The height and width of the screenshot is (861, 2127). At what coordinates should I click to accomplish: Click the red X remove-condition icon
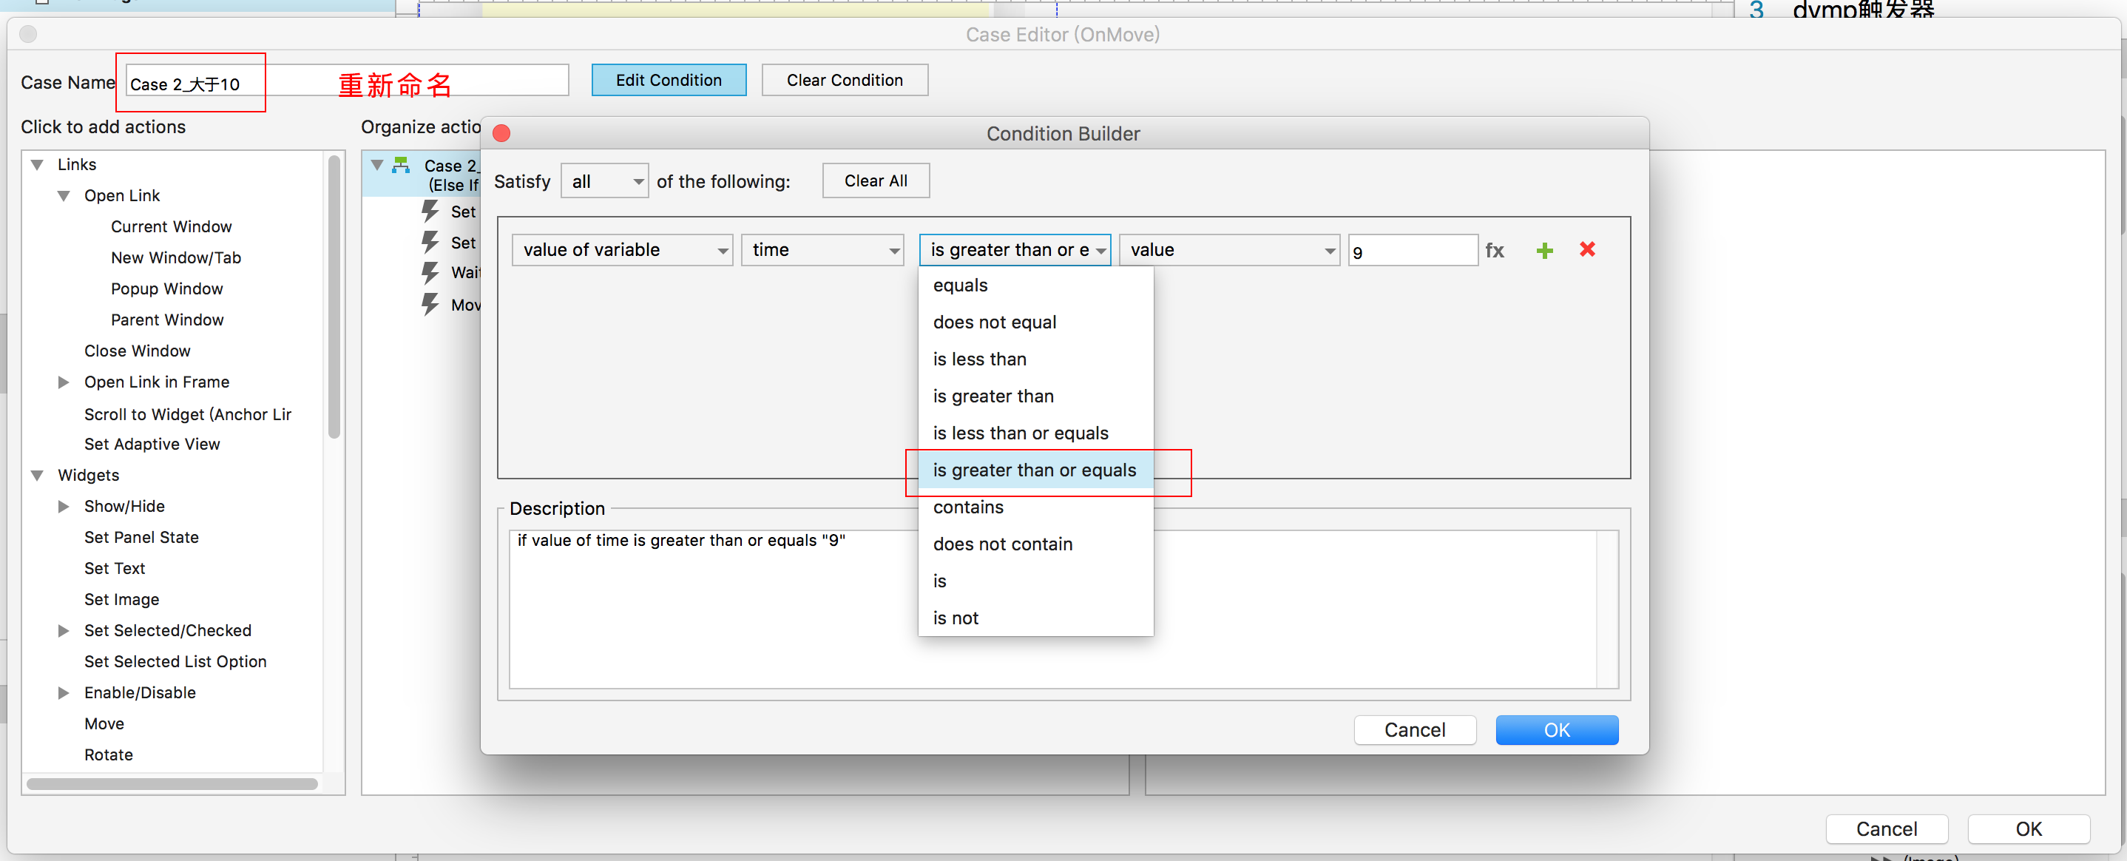(1586, 249)
